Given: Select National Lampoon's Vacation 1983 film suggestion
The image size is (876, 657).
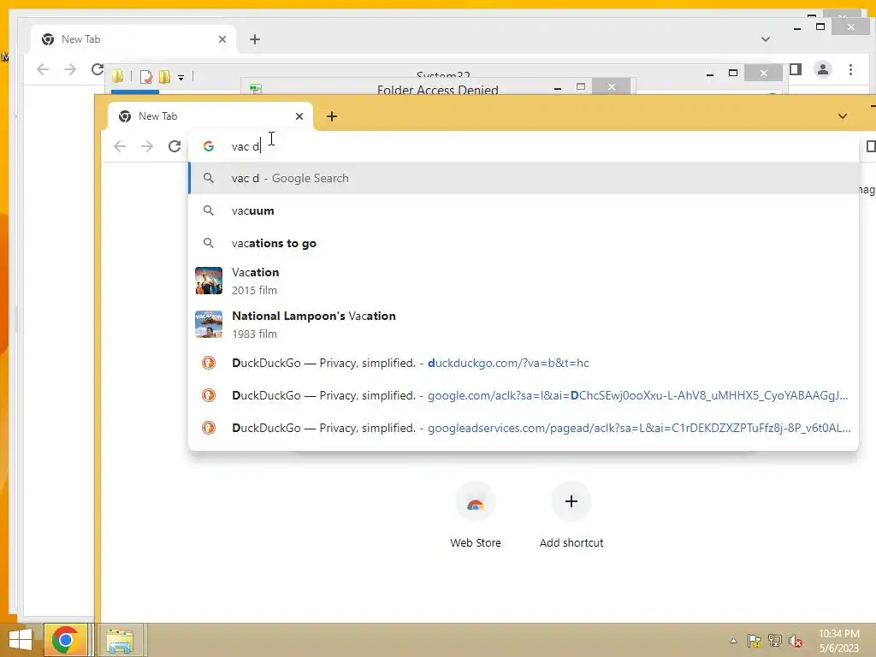Looking at the screenshot, I should click(524, 324).
